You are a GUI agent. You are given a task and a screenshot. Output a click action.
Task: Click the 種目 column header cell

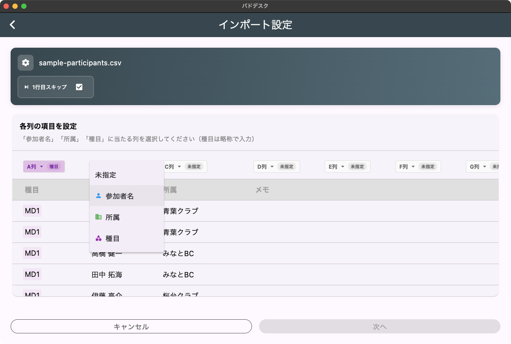point(32,190)
